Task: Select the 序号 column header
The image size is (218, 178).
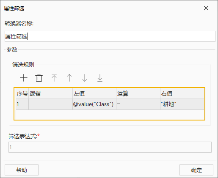Action: coord(22,93)
